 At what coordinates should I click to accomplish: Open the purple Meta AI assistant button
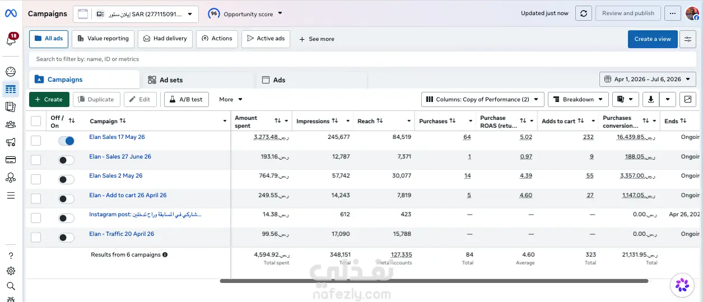(682, 285)
